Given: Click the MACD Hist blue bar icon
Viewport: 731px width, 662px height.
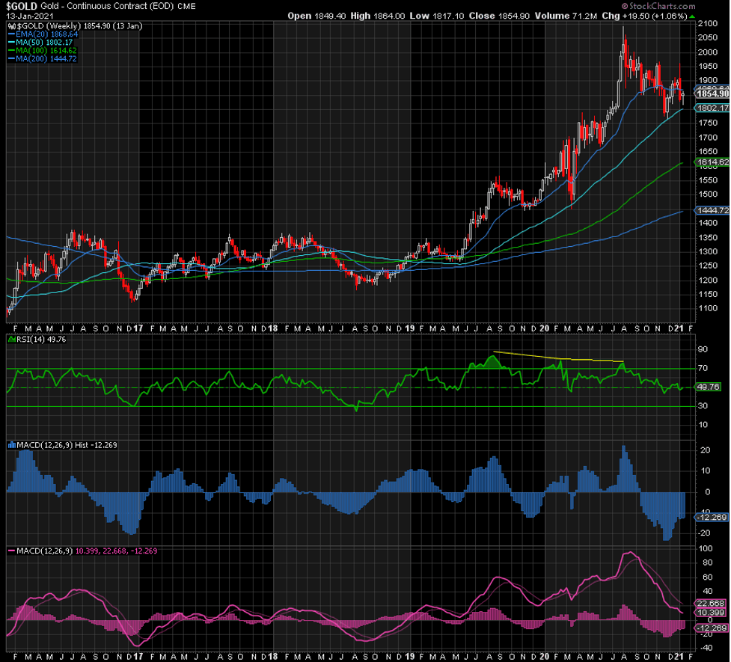Looking at the screenshot, I should tap(10, 445).
